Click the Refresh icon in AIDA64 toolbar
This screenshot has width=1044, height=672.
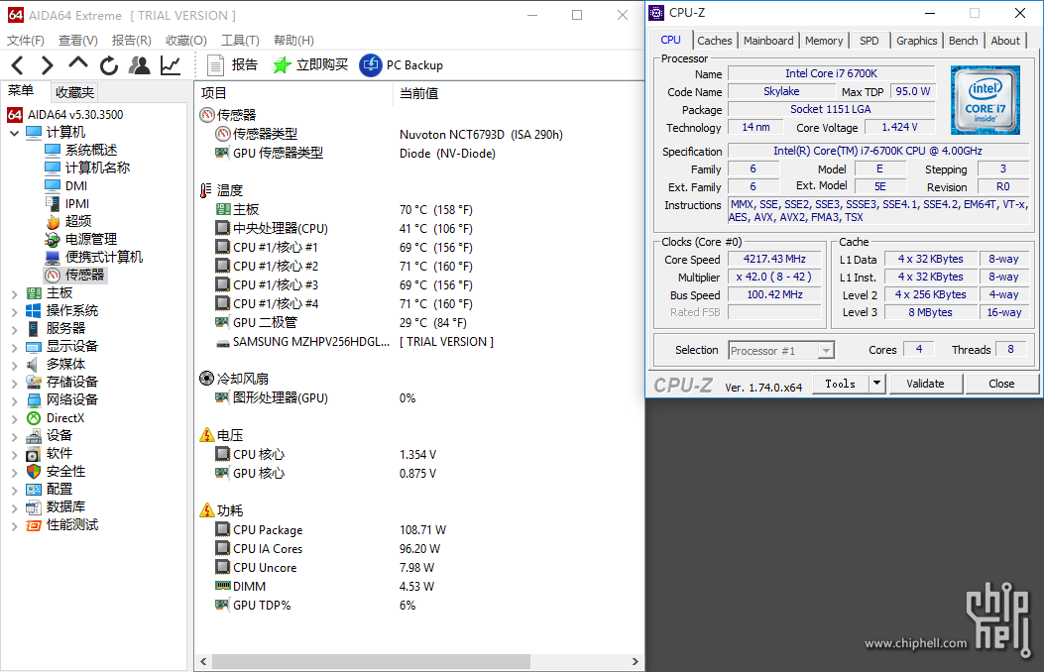coord(108,65)
